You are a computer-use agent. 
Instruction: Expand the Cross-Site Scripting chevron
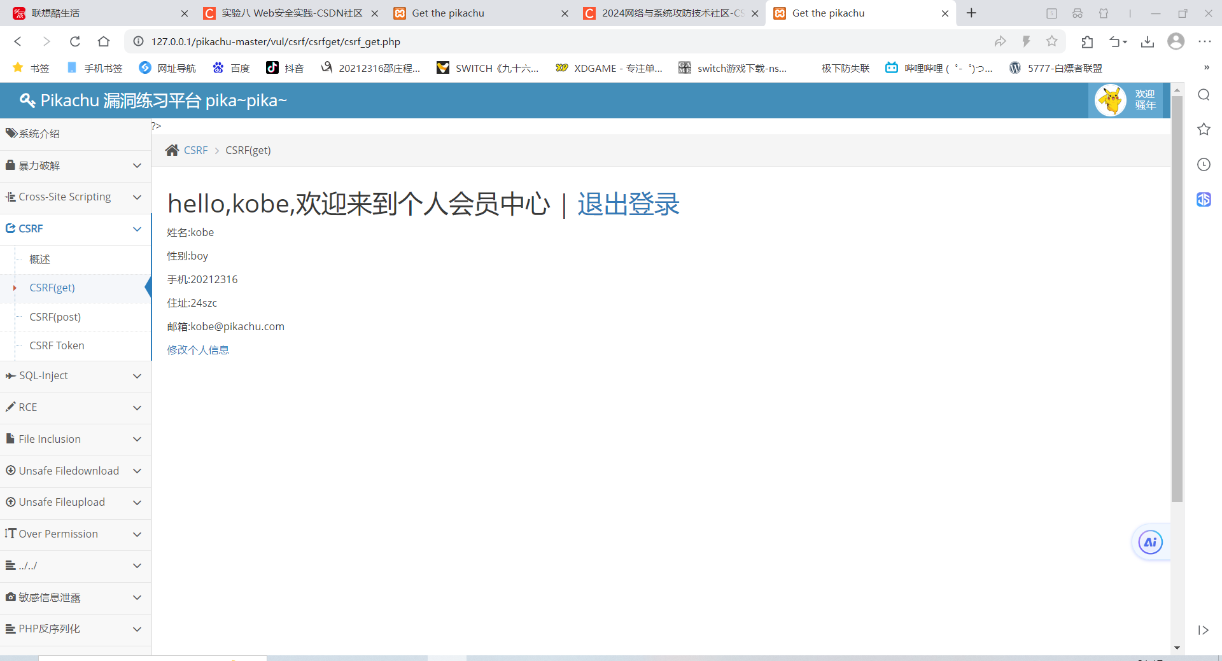tap(137, 197)
